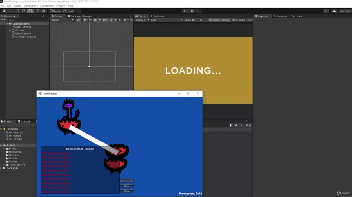Open the Shaded draw mode dropdown
352x197 pixels.
(62, 20)
